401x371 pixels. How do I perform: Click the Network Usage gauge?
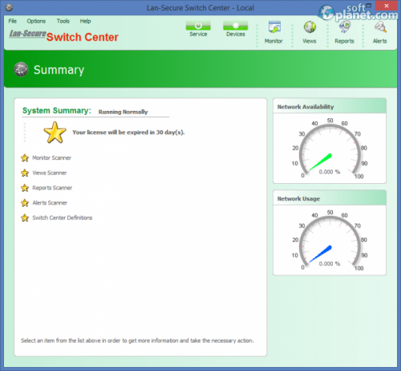[330, 240]
